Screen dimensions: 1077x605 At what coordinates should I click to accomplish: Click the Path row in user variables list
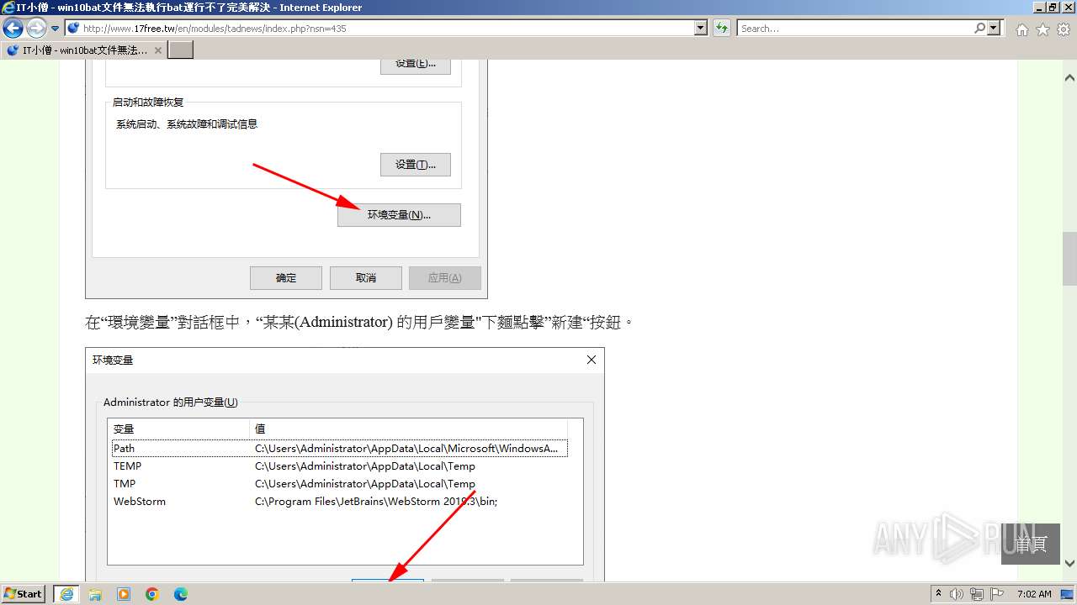(340, 449)
